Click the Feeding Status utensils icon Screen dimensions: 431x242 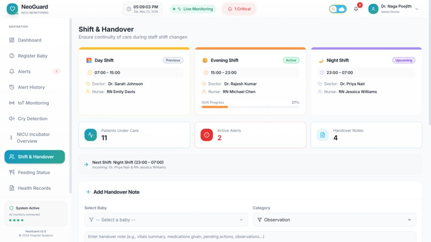pos(12,172)
